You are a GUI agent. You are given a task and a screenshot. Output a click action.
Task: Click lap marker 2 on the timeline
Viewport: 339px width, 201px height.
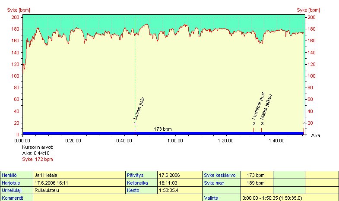click(254, 124)
